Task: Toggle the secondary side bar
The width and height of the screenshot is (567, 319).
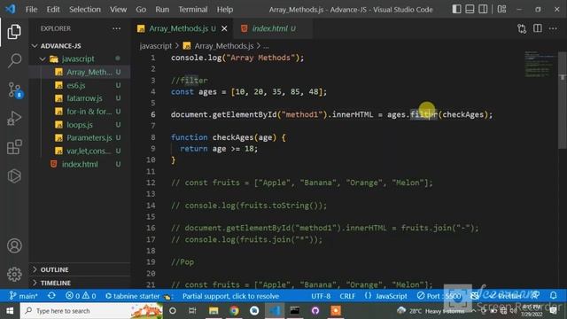Action: (483, 9)
